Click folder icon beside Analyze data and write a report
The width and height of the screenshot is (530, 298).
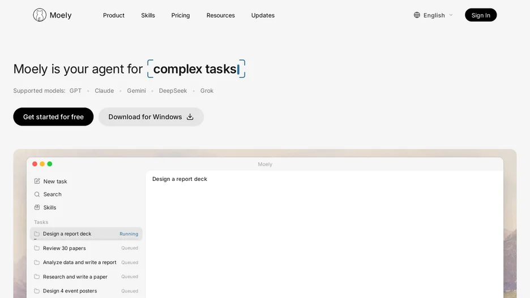(x=37, y=262)
